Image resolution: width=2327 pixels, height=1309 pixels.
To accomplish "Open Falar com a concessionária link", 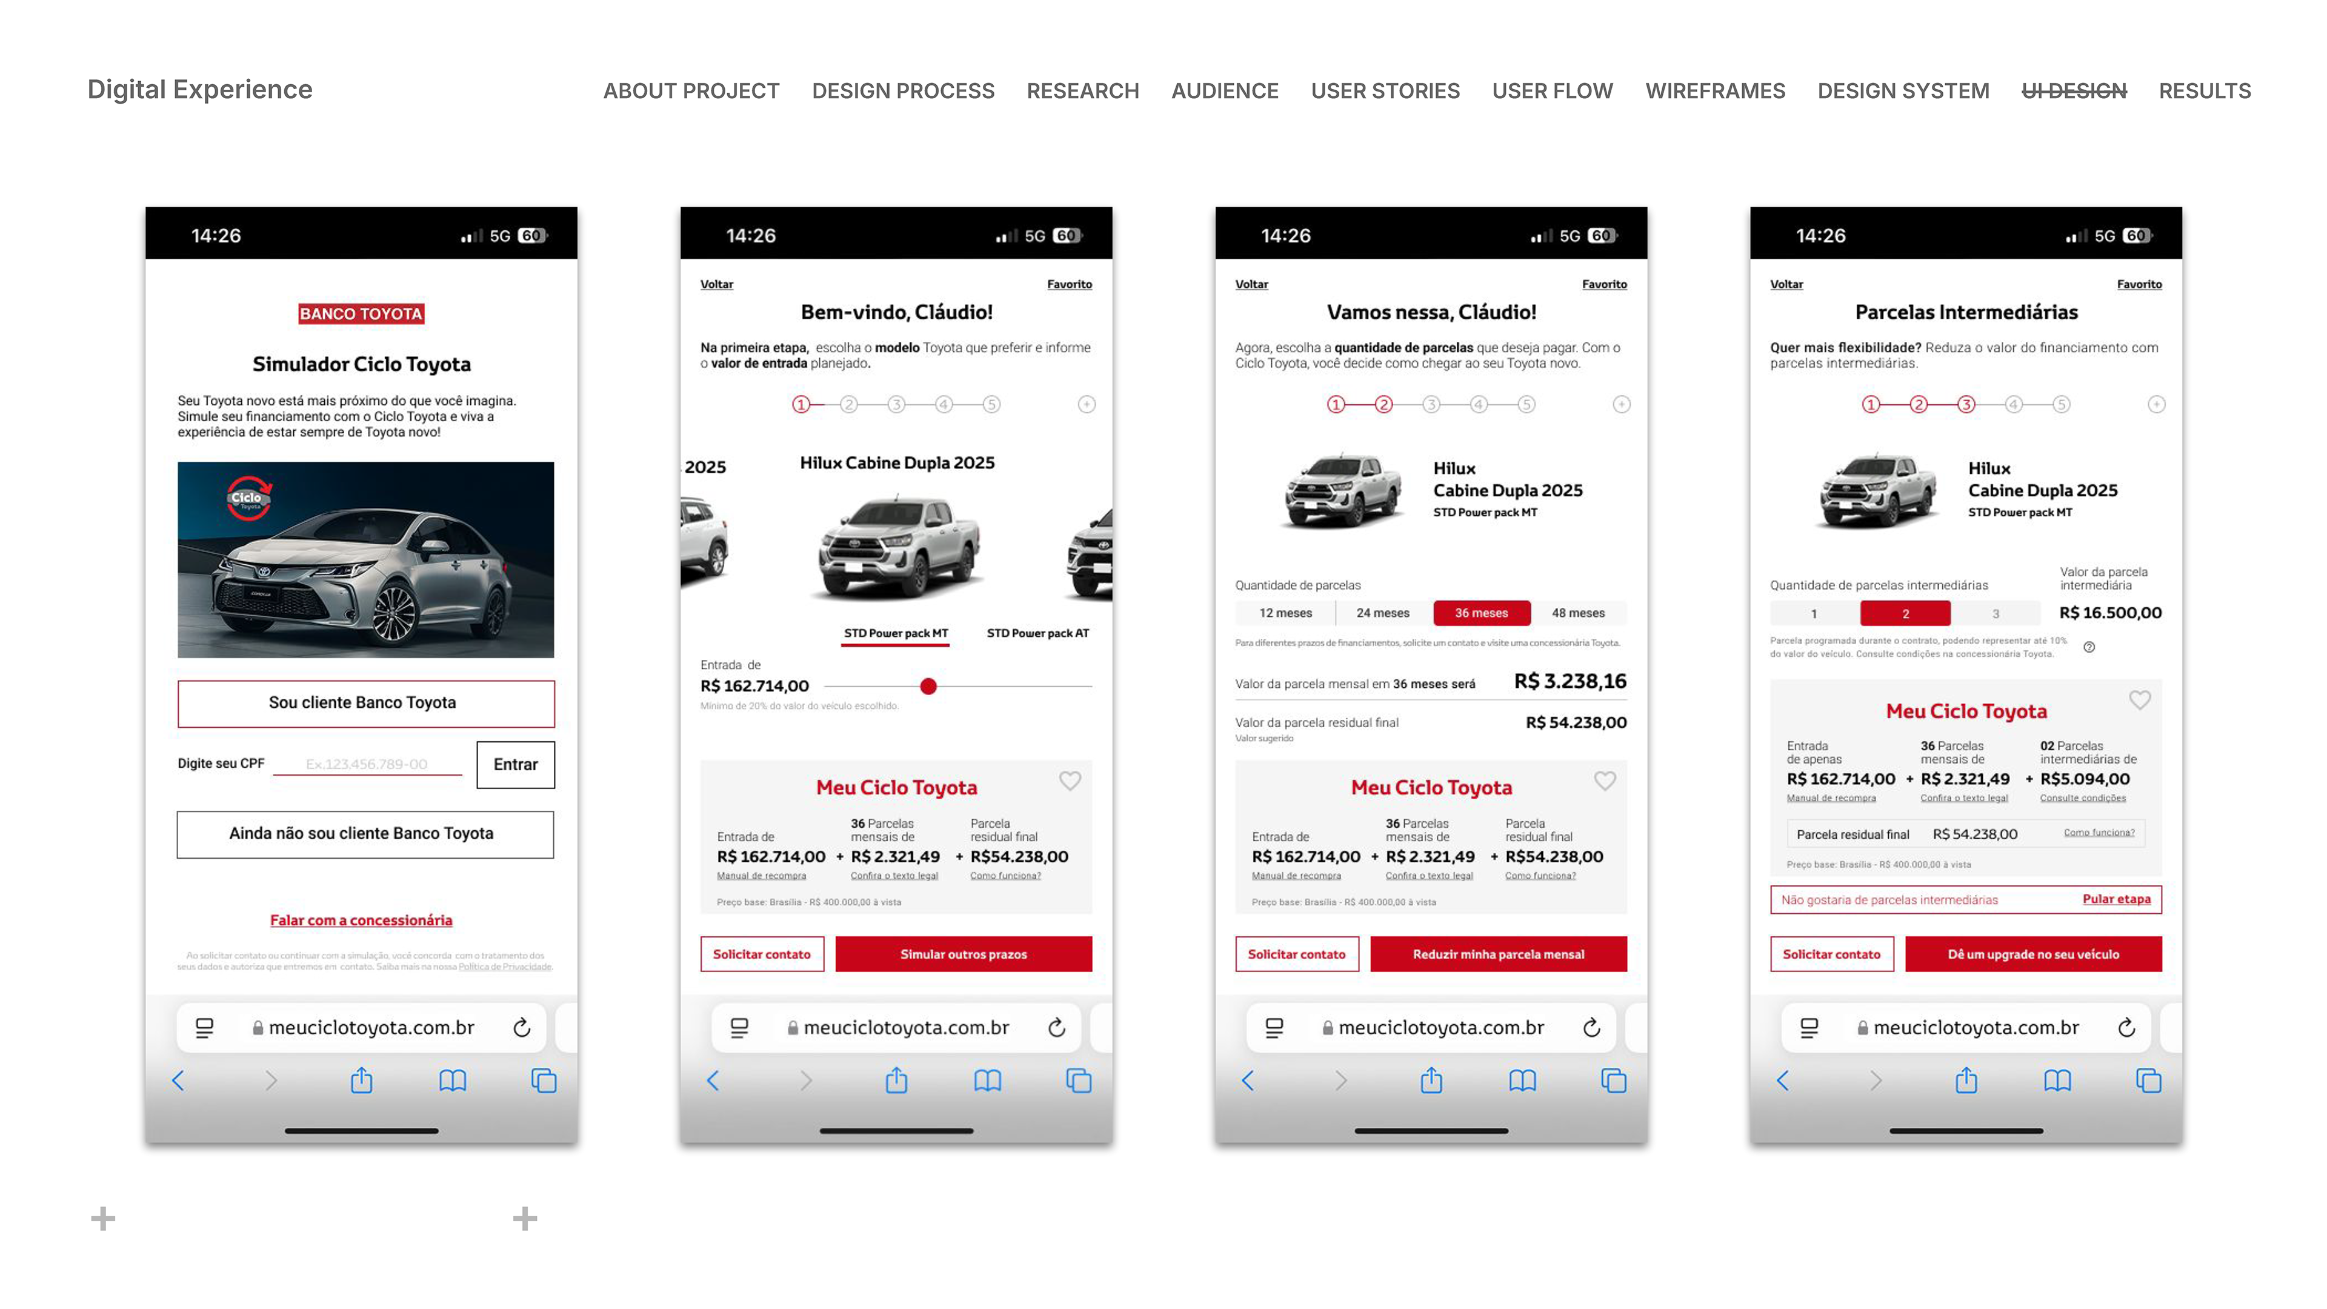I will click(x=361, y=920).
